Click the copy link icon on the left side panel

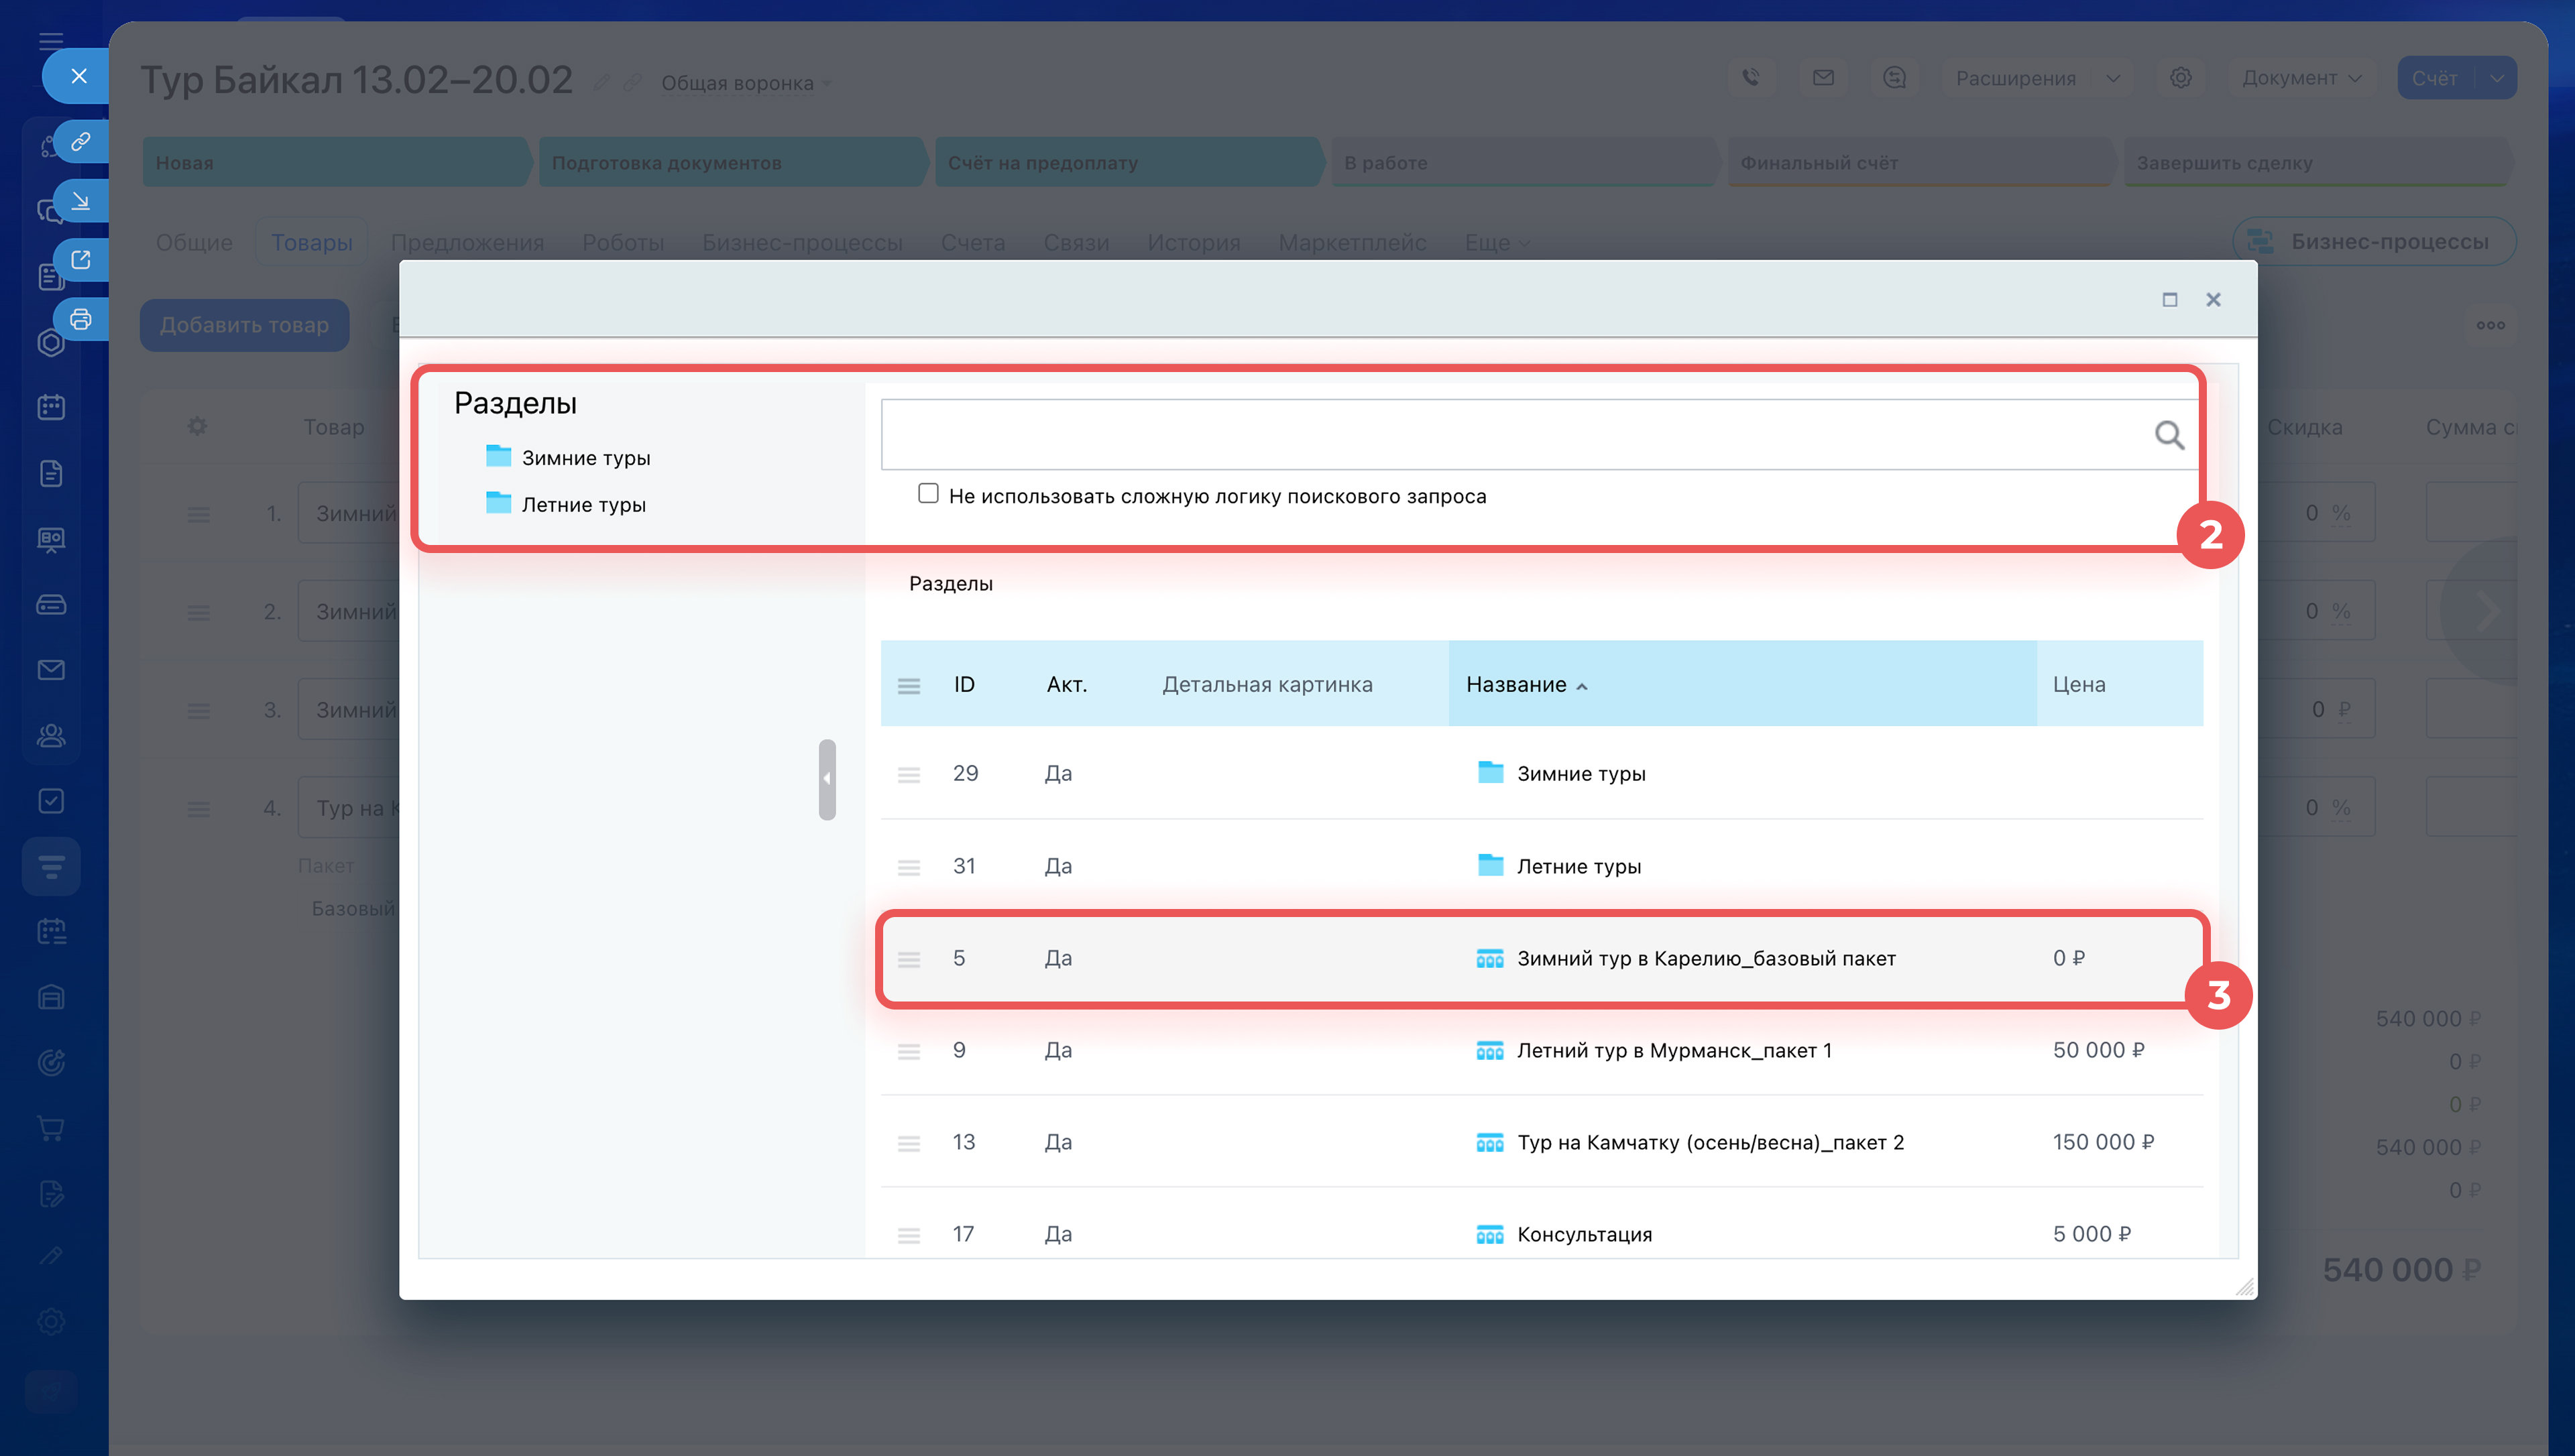81,141
